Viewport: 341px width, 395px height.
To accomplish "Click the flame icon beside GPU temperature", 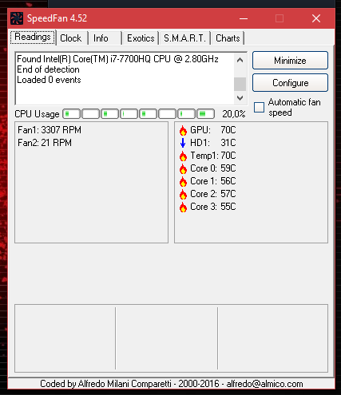I will tap(183, 130).
